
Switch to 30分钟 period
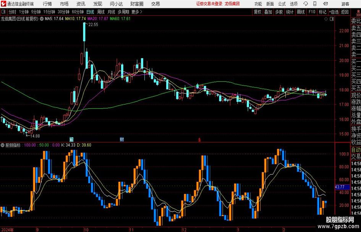[x=63, y=12]
